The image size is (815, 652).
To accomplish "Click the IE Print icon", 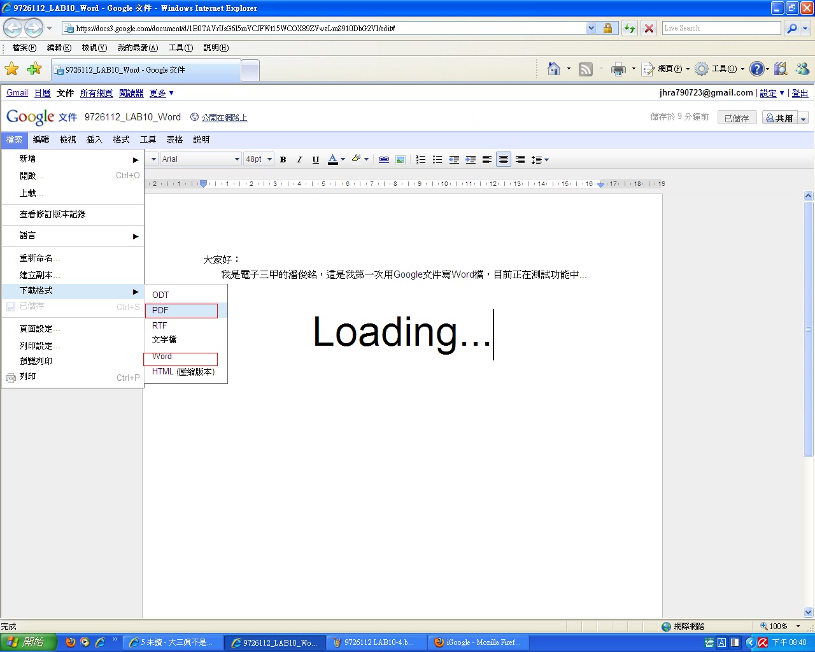I will click(x=618, y=69).
